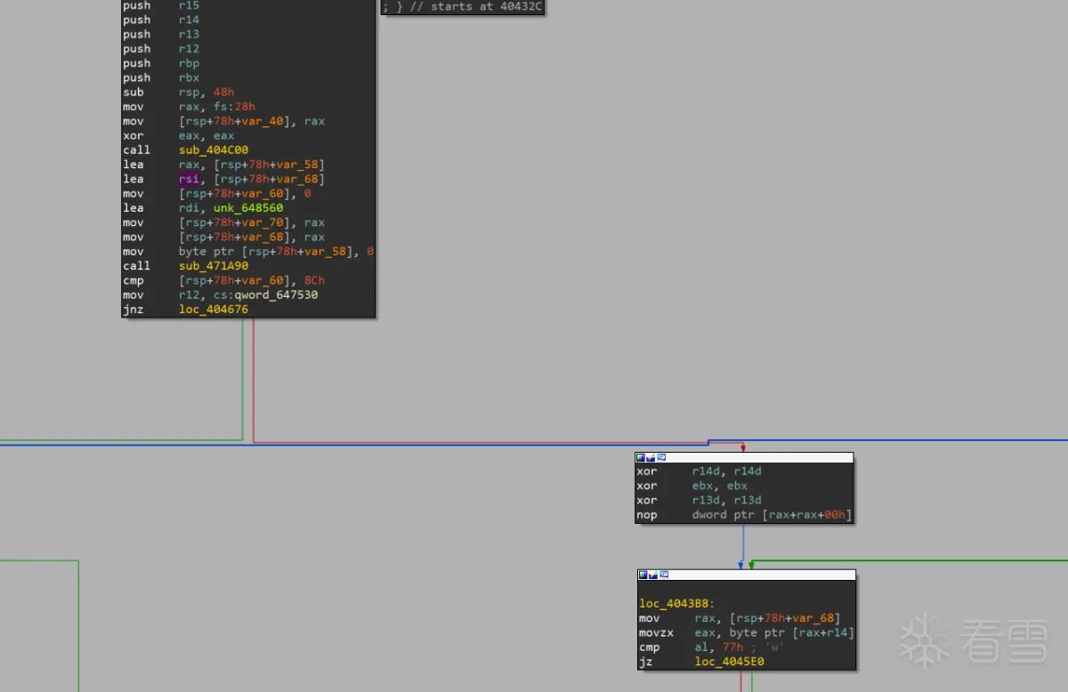Click pencil edit icon on loc_4043B8 node

(x=653, y=575)
